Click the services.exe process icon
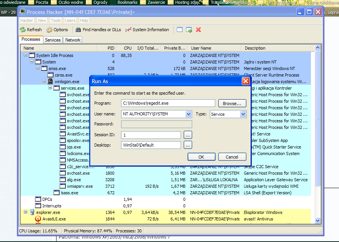 click(x=56, y=88)
